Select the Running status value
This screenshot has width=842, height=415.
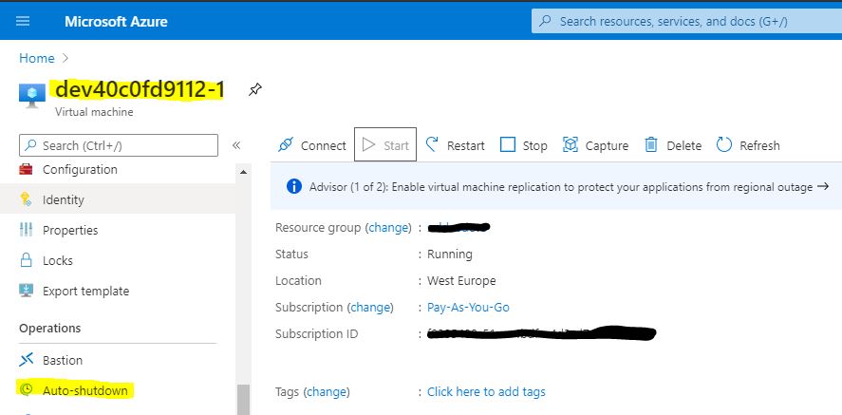pyautogui.click(x=449, y=254)
